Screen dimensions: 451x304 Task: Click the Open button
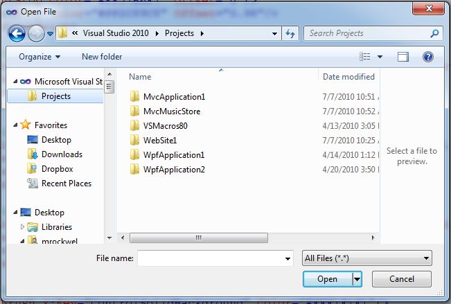click(x=327, y=279)
